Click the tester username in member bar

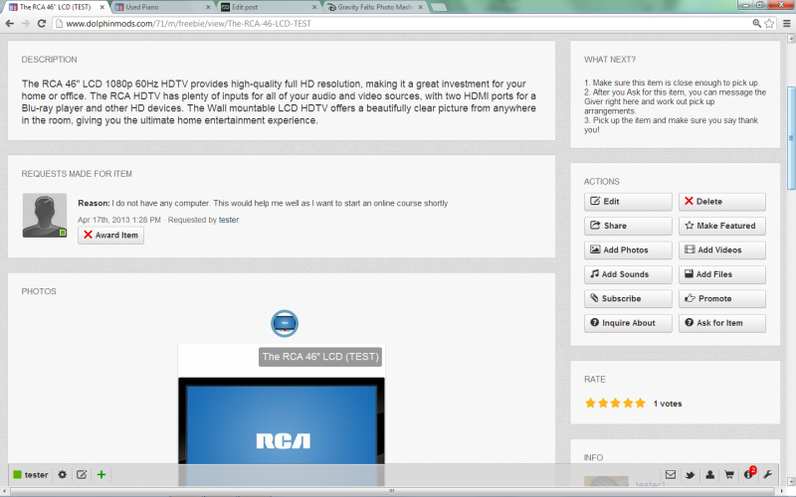[x=37, y=475]
